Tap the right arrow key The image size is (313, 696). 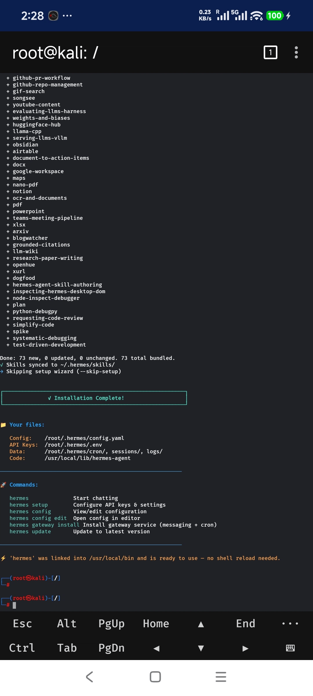245,648
